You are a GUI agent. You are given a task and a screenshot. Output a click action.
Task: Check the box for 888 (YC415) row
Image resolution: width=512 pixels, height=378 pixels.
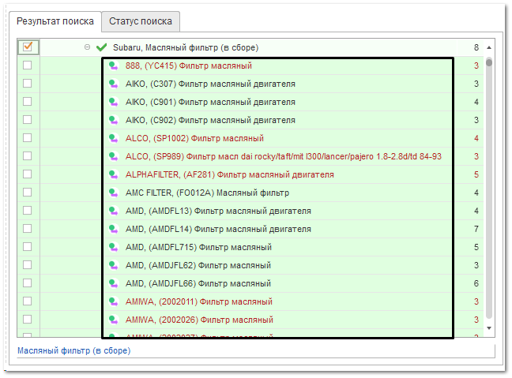tap(28, 65)
